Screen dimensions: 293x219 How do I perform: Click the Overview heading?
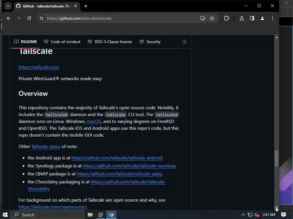pos(33,94)
